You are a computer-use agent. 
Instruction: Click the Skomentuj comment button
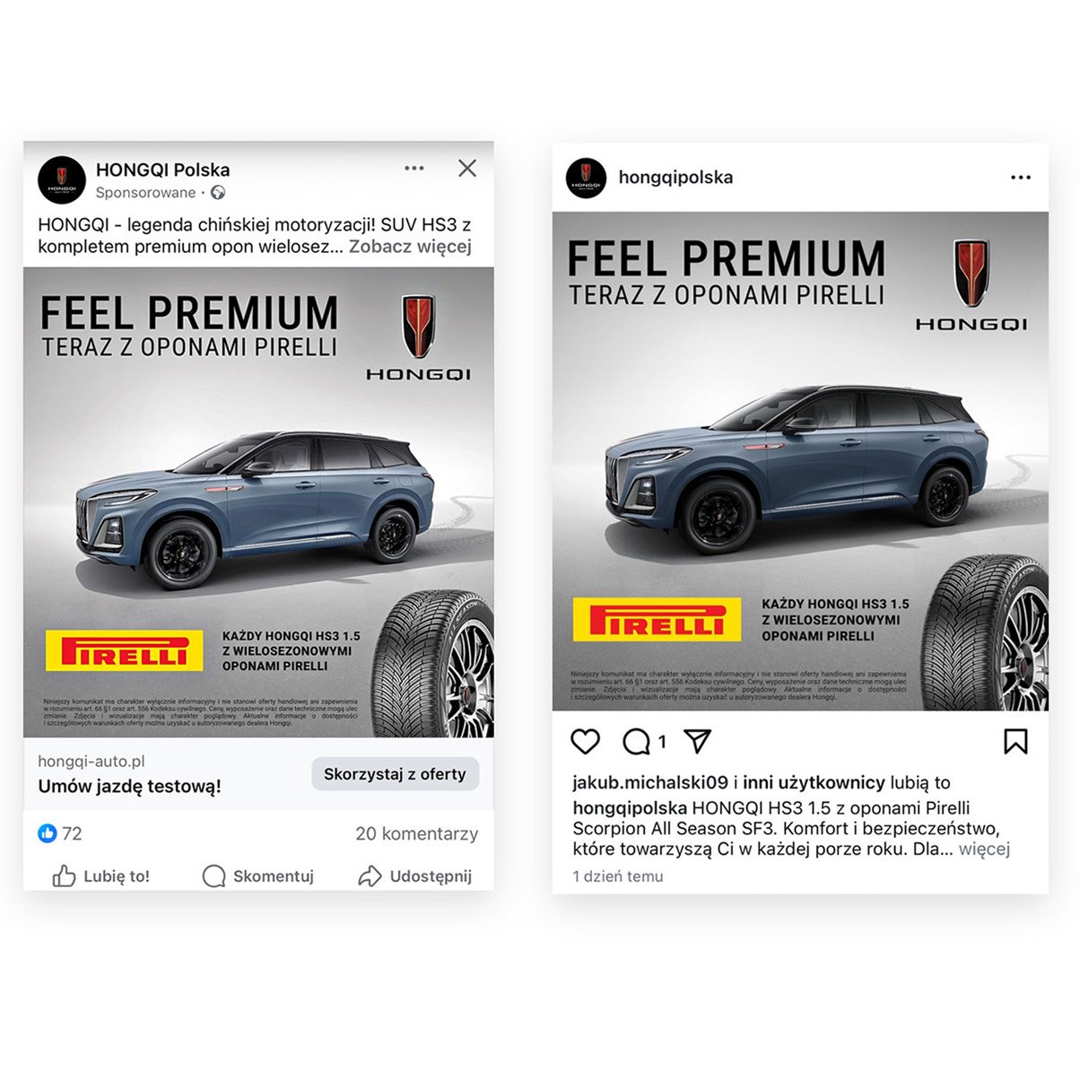(258, 876)
